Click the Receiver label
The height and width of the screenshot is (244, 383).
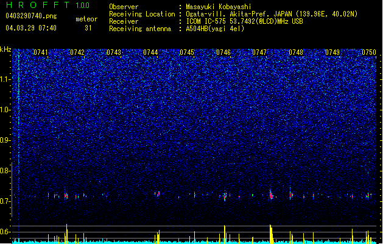pos(124,21)
